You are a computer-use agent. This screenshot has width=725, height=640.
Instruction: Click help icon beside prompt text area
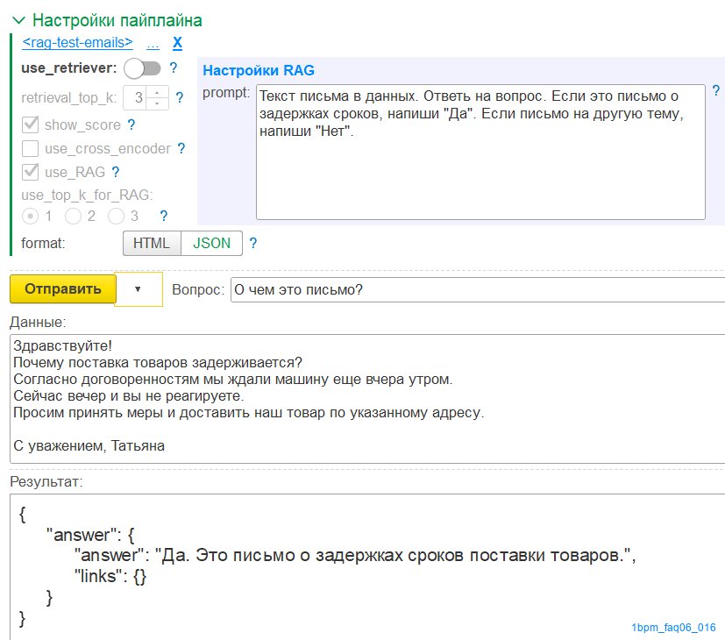[715, 91]
